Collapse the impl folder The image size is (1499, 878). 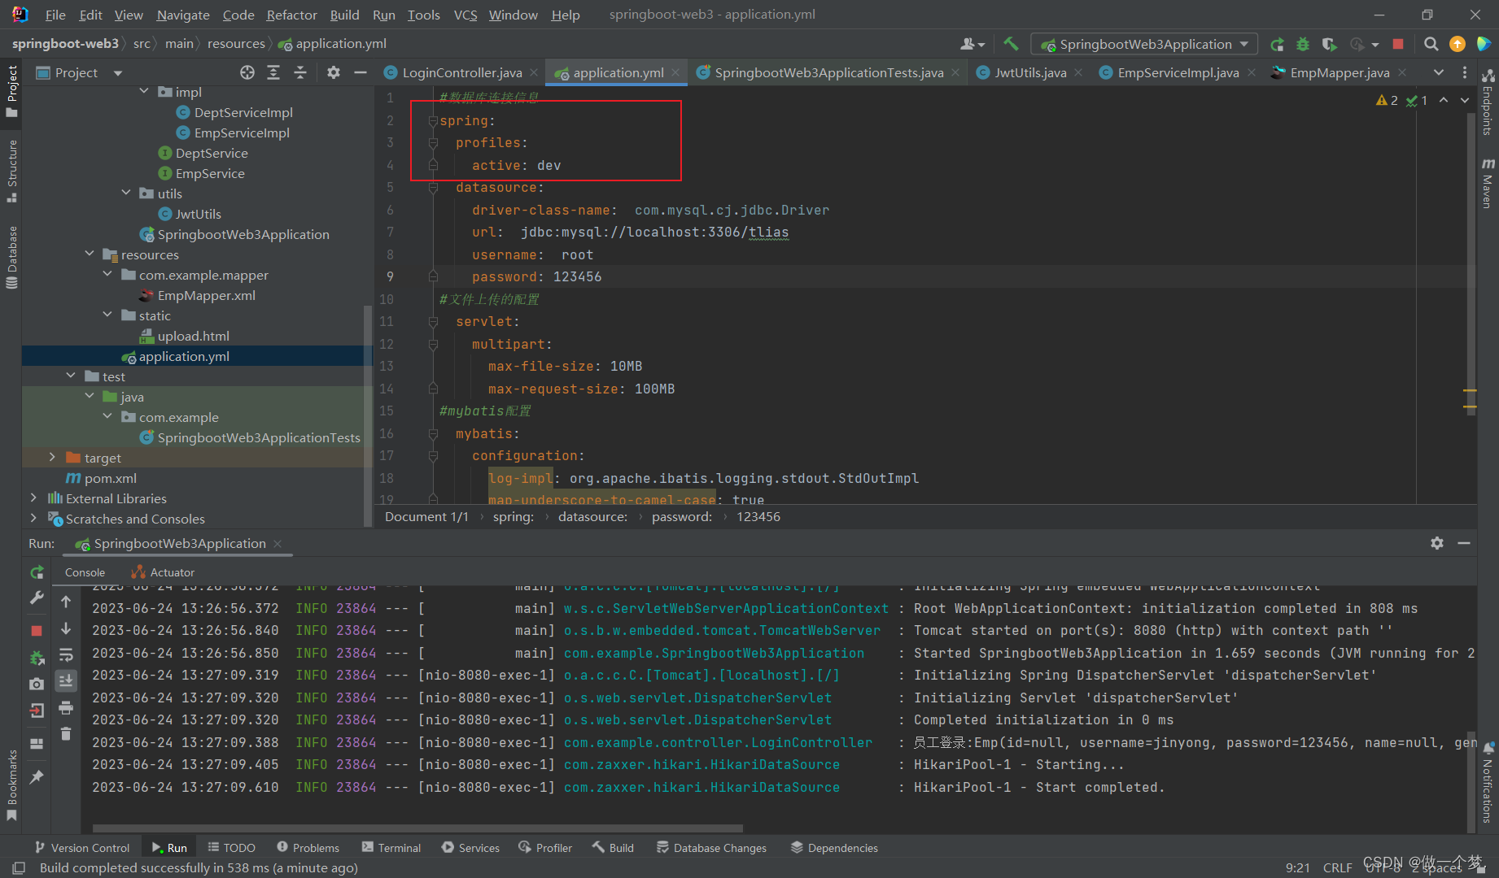[x=144, y=91]
